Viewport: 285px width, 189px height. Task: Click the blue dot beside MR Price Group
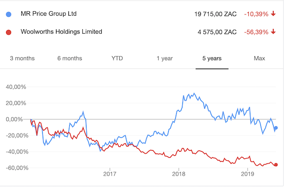tap(9, 14)
